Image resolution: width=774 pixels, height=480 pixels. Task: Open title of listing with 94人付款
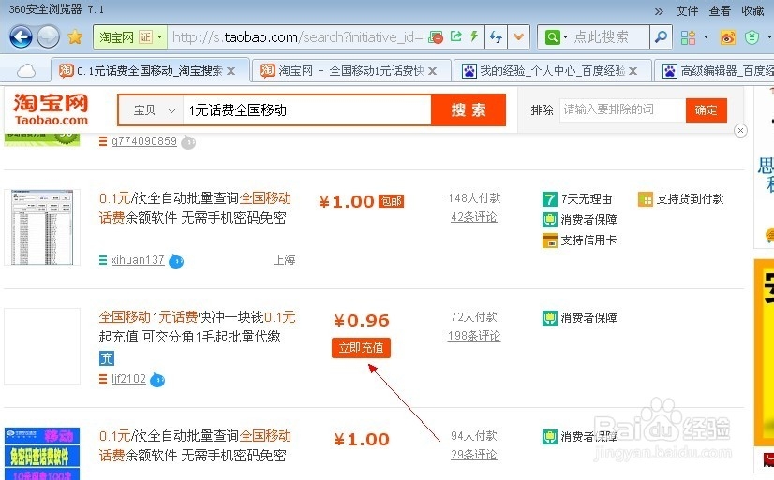(x=195, y=445)
